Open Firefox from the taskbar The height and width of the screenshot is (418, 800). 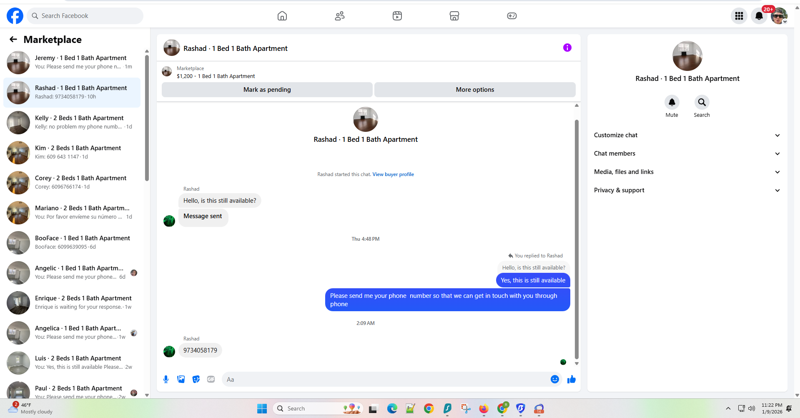pyautogui.click(x=484, y=408)
